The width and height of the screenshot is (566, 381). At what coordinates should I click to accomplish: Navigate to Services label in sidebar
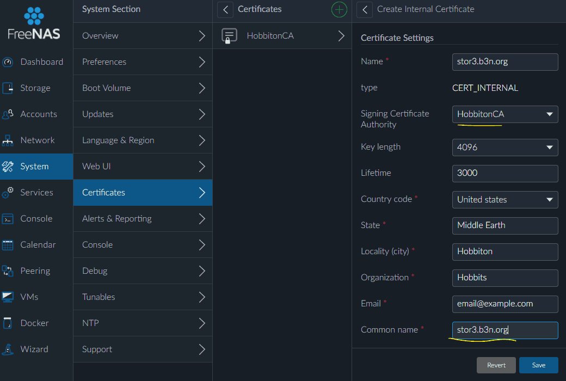(x=37, y=193)
